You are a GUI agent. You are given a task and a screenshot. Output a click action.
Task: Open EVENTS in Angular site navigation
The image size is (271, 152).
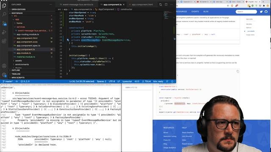tap(195, 11)
